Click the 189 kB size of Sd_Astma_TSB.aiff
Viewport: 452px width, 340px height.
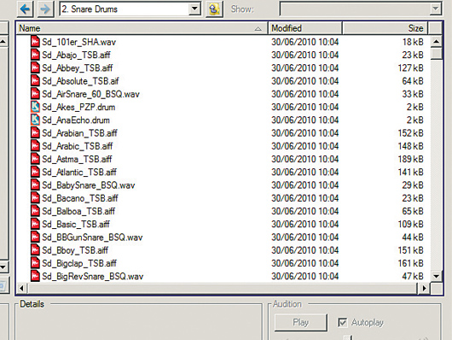tap(410, 159)
